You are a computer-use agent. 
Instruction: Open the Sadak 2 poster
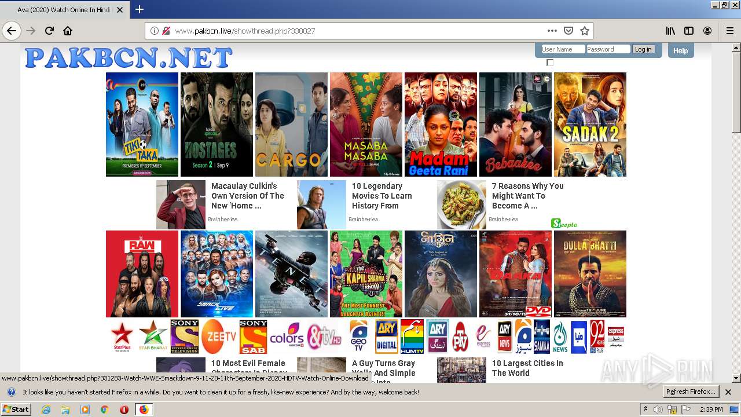click(x=590, y=125)
